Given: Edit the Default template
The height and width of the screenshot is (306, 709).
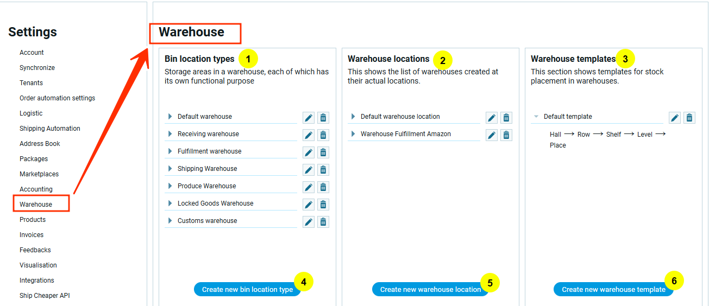Looking at the screenshot, I should click(675, 118).
